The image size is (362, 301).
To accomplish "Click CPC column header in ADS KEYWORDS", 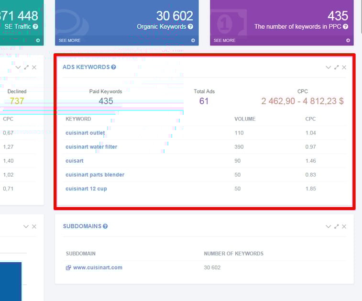I will click(x=310, y=119).
